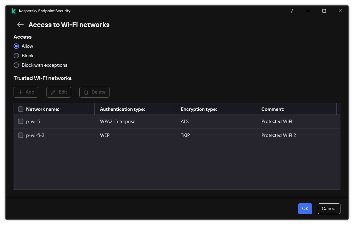Check the checkbox for p-wi-fi-2 network
The width and height of the screenshot is (354, 225).
(x=21, y=135)
